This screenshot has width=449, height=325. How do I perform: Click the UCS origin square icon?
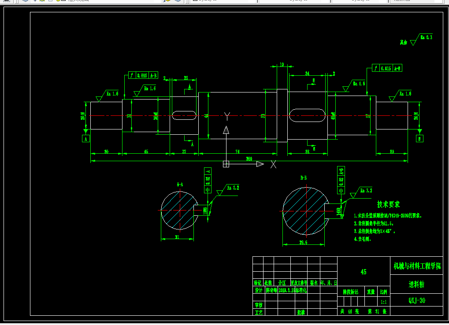[x=226, y=164]
